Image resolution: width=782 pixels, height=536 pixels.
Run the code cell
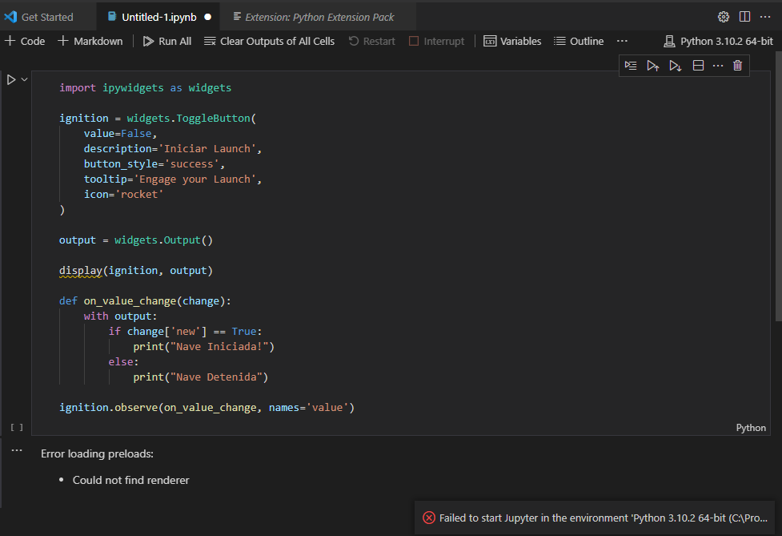(11, 79)
